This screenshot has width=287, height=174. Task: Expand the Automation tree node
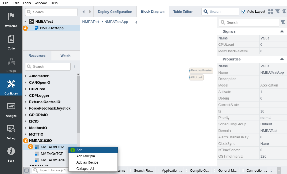coord(26,76)
